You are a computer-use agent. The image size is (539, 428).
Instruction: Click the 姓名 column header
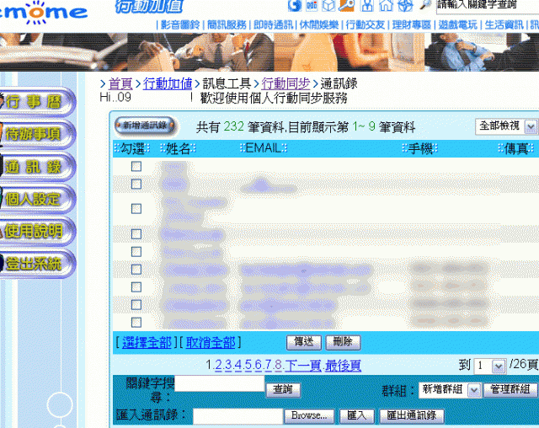click(178, 149)
